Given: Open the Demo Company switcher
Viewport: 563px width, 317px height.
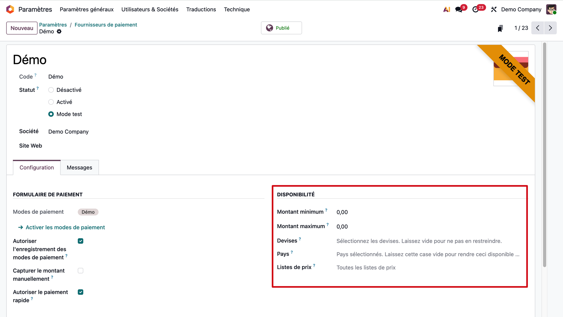Looking at the screenshot, I should click(x=521, y=9).
